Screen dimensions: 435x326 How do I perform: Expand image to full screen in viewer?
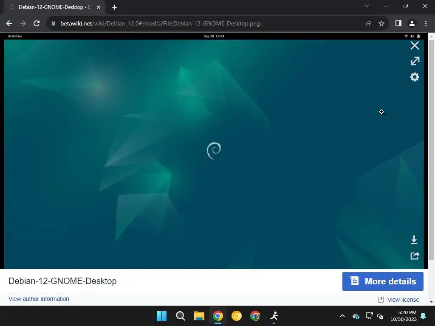(x=415, y=61)
